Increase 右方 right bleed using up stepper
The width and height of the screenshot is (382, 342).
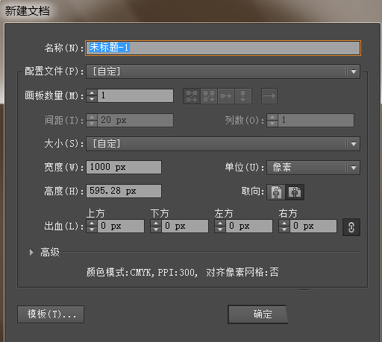(x=284, y=223)
